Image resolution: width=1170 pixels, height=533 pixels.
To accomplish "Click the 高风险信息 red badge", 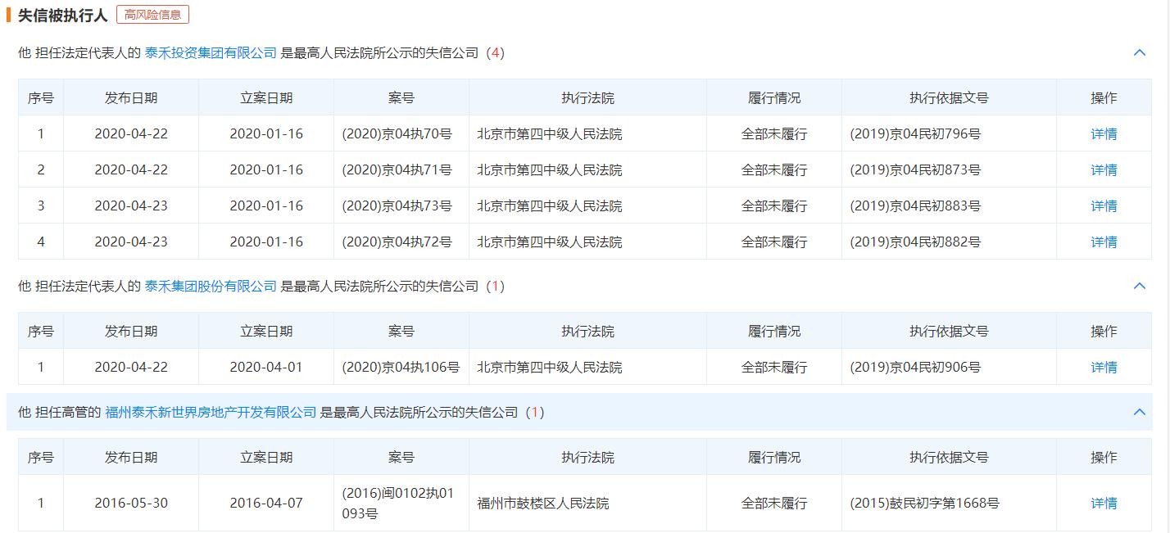I will pos(154,14).
